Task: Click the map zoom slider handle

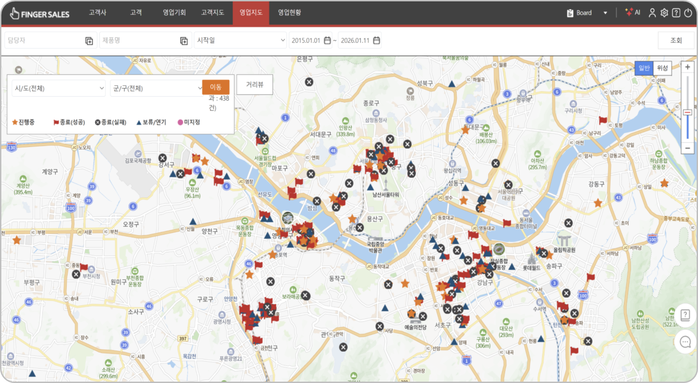Action: point(688,112)
